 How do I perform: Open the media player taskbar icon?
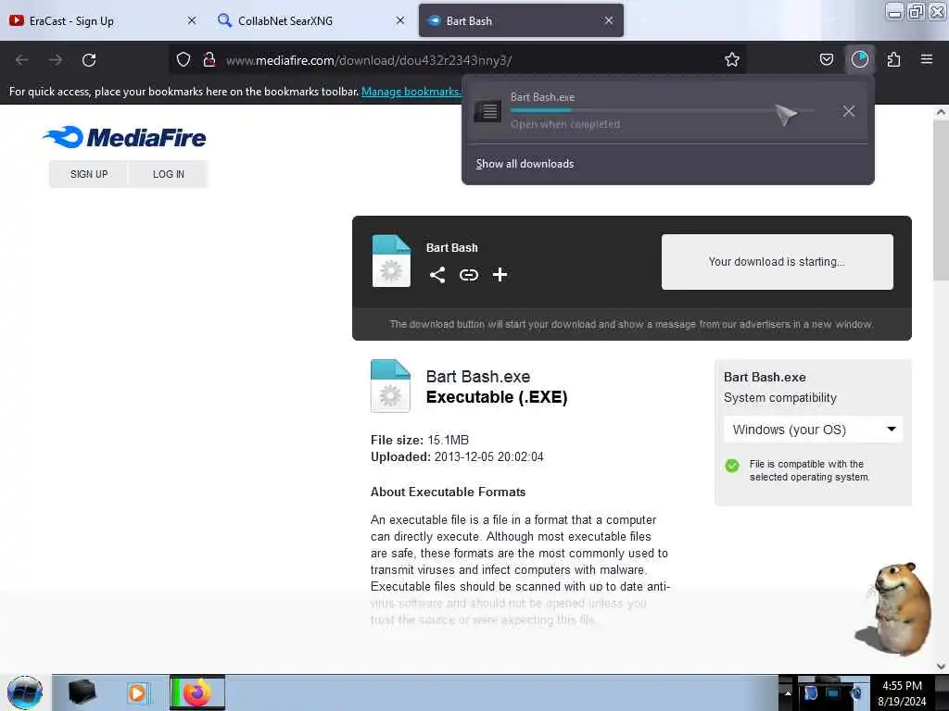coord(137,692)
